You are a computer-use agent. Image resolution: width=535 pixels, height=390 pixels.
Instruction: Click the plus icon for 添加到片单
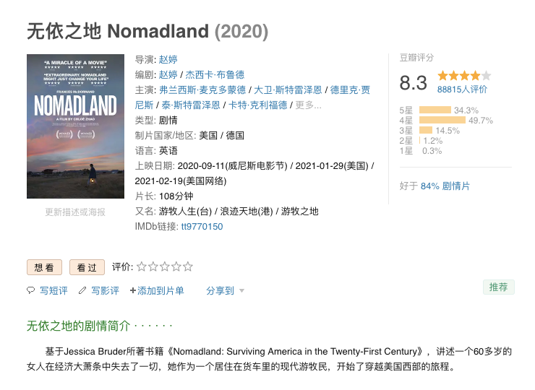coord(133,290)
